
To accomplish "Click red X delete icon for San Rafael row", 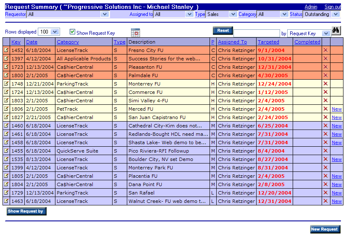I will coord(325,193).
